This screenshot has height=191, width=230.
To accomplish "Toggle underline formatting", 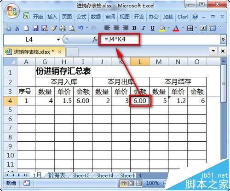I will coord(152,28).
